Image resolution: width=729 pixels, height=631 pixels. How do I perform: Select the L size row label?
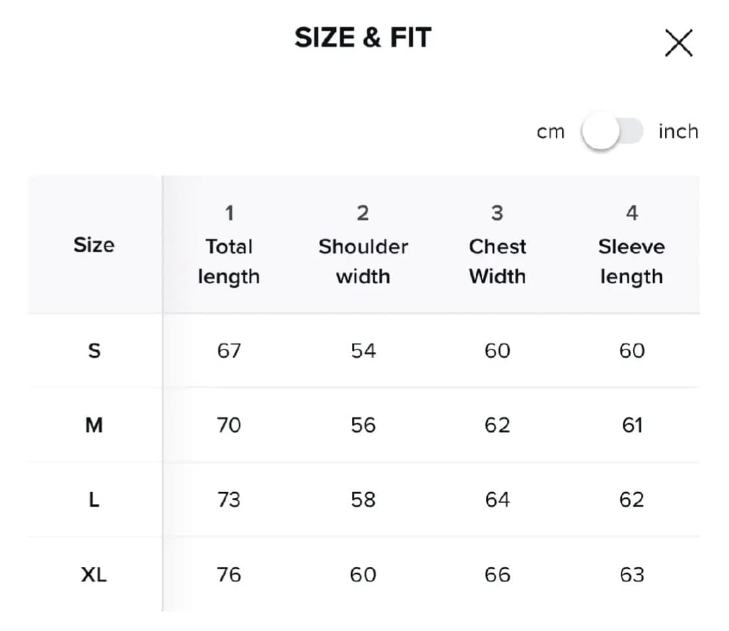94,500
